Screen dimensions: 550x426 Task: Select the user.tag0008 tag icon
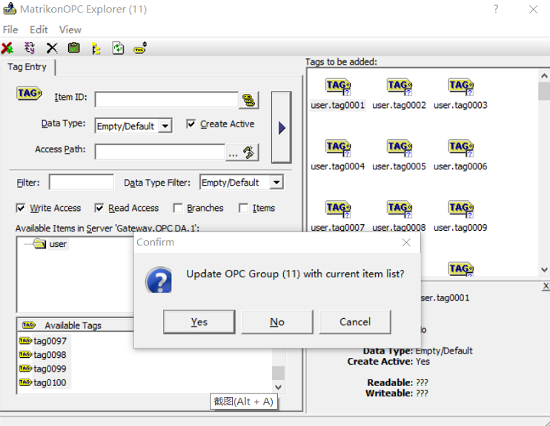[400, 209]
